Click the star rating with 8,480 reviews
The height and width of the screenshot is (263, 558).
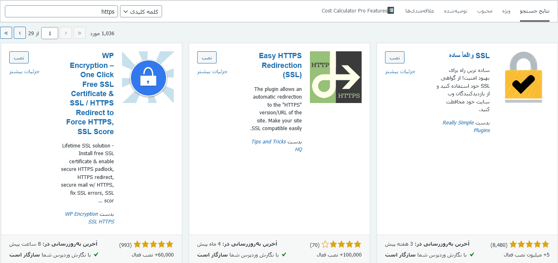coord(529,244)
